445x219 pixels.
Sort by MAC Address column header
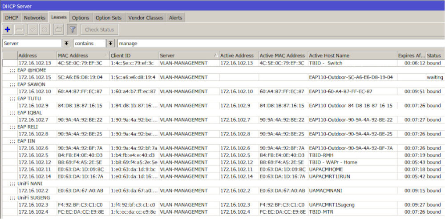[x=83, y=56]
